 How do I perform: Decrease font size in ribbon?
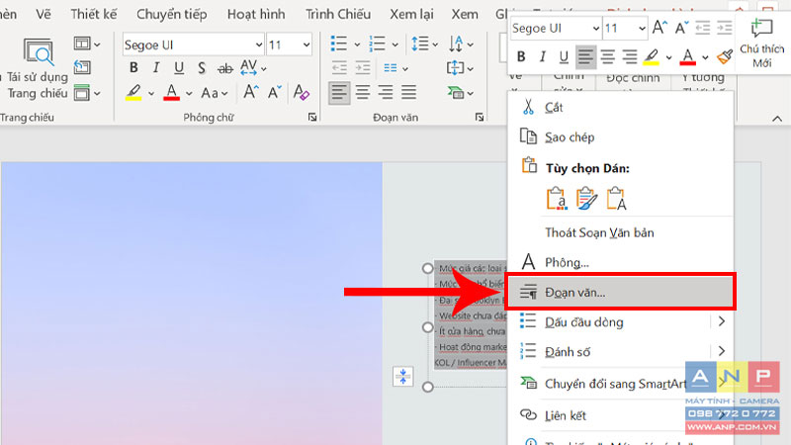point(275,92)
